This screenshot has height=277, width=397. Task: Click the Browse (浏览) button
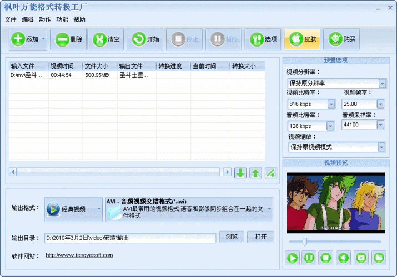(232, 237)
